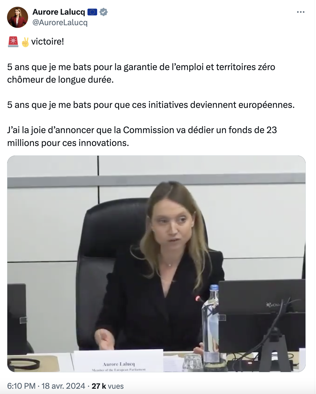Image resolution: width=316 pixels, height=394 pixels.
Task: Click the 6:10 PM timestamp
Action: point(21,386)
